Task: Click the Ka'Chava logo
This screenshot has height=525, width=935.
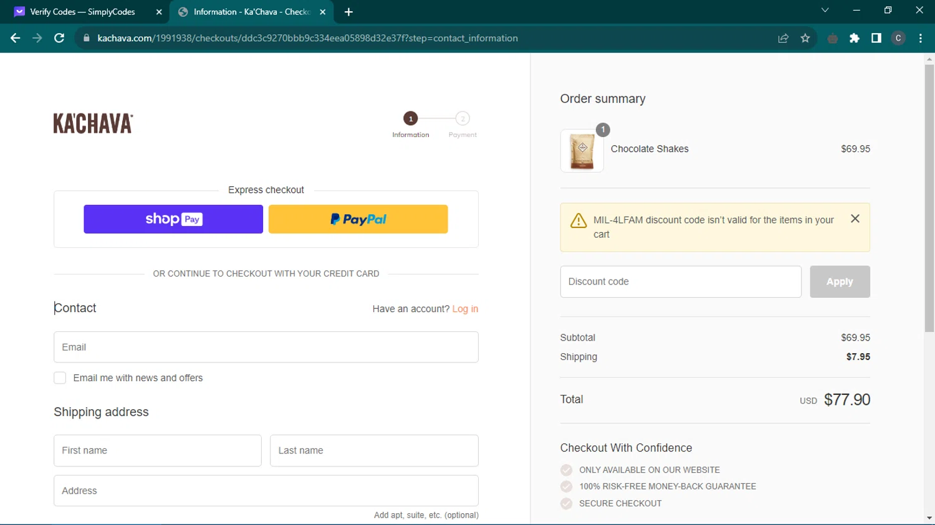Action: (x=93, y=123)
